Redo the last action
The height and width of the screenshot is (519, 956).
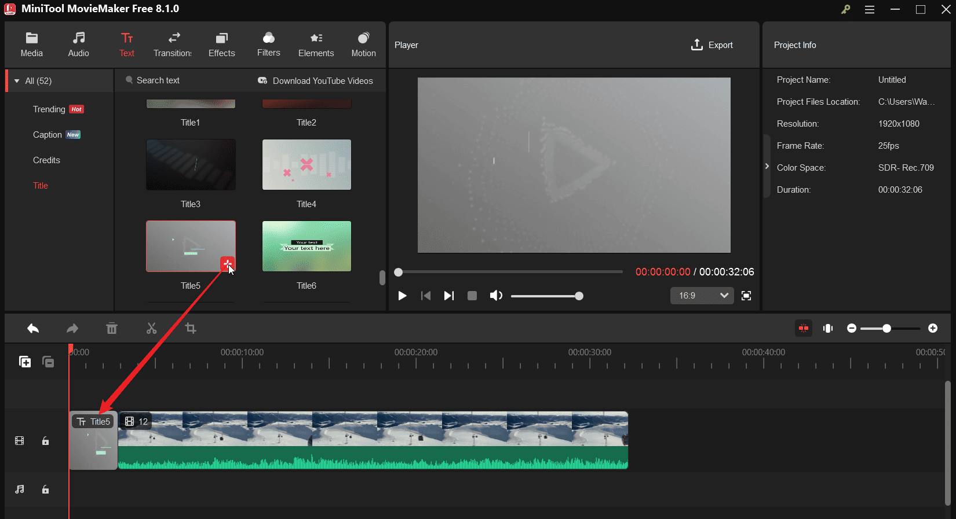click(72, 329)
